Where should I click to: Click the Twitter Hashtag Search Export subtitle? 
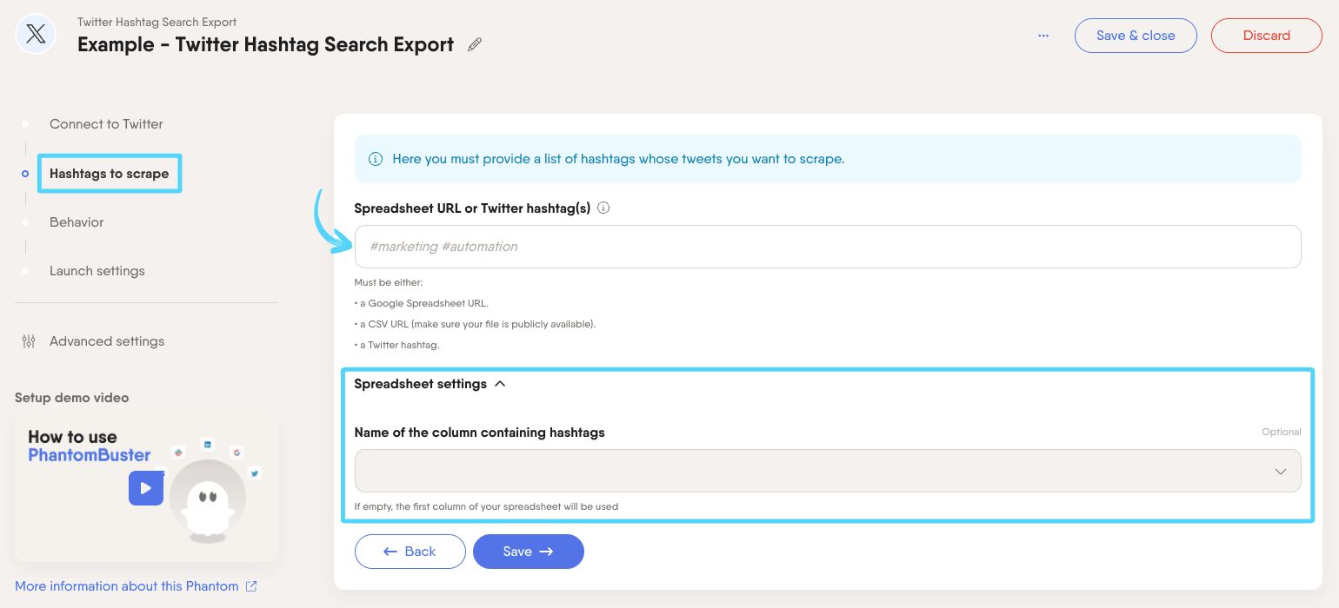(x=157, y=22)
